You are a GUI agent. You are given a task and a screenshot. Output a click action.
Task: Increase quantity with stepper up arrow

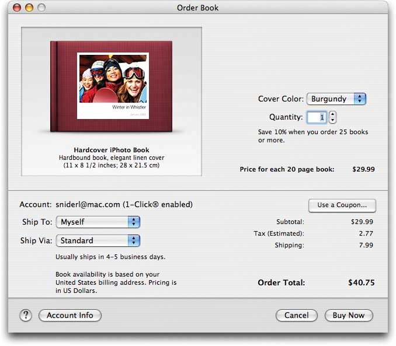click(332, 114)
